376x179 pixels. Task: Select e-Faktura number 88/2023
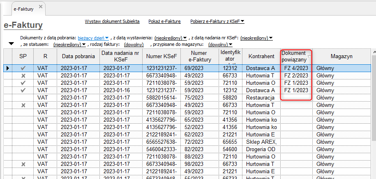201,157
